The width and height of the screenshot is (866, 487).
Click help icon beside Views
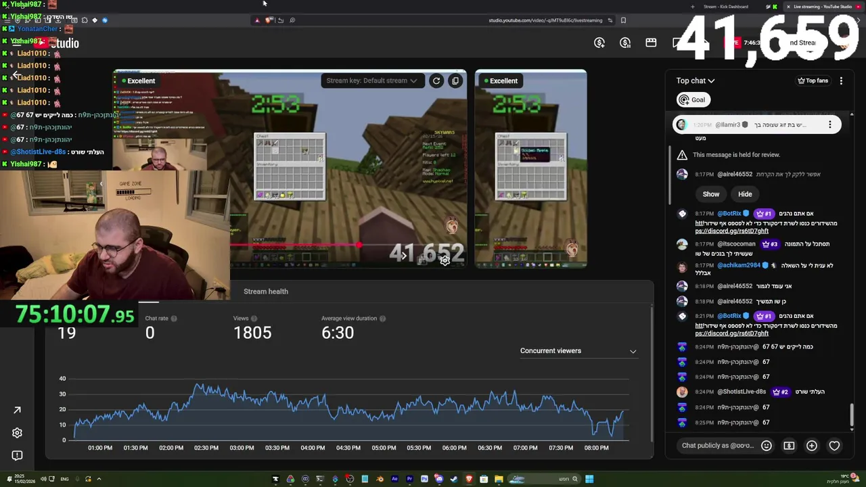click(x=254, y=319)
